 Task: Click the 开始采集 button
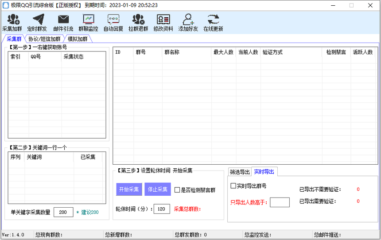129,189
